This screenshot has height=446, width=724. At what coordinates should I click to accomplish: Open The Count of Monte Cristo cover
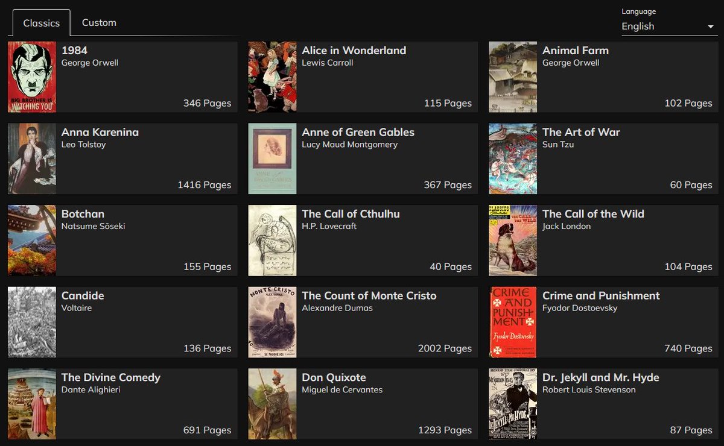[273, 322]
